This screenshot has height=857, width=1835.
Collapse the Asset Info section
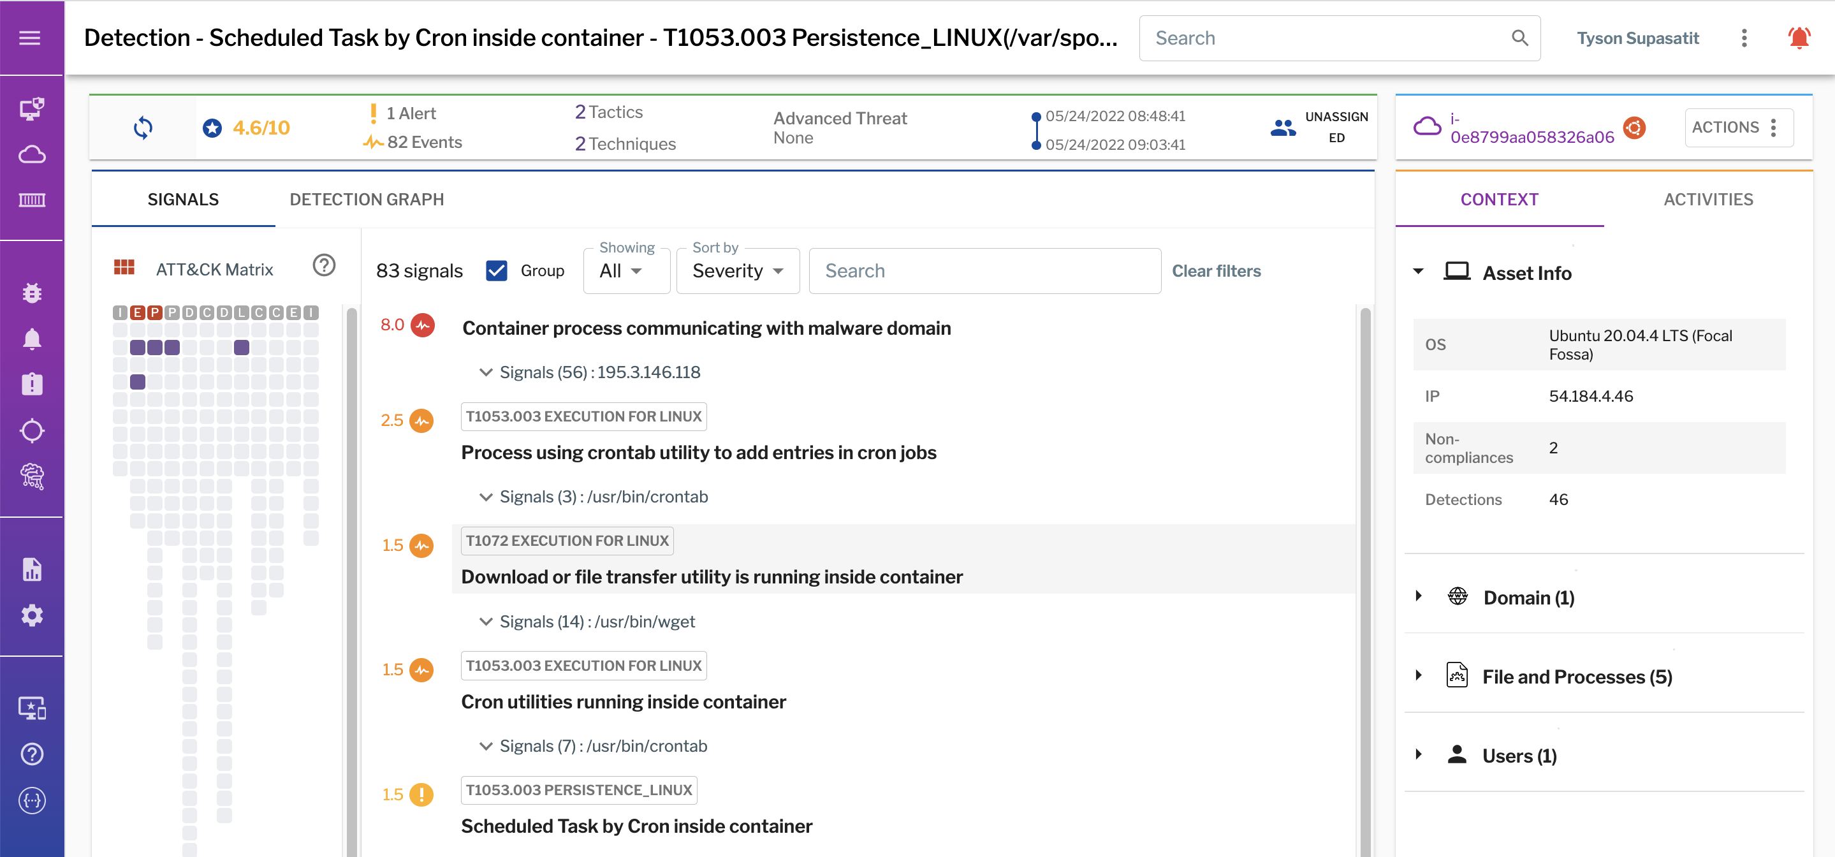click(x=1418, y=272)
